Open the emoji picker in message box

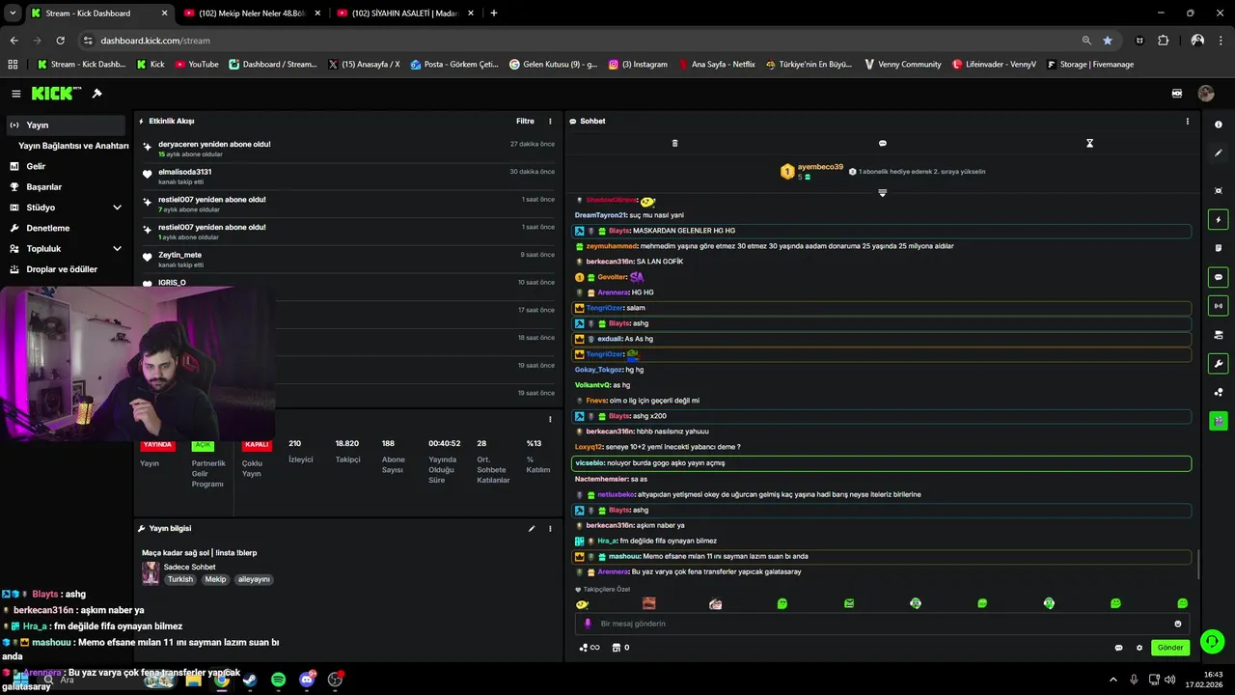pyautogui.click(x=1178, y=624)
